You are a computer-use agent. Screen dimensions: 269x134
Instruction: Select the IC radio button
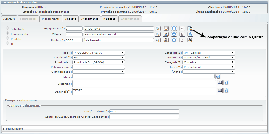7,43
